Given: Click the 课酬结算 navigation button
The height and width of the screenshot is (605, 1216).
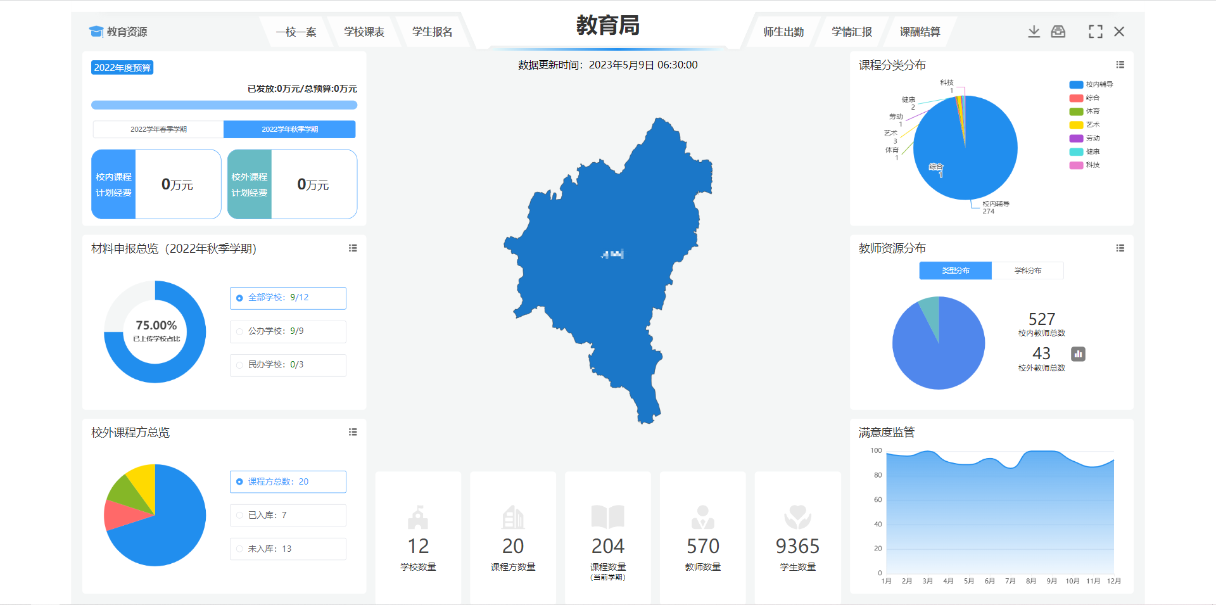Looking at the screenshot, I should [x=920, y=32].
